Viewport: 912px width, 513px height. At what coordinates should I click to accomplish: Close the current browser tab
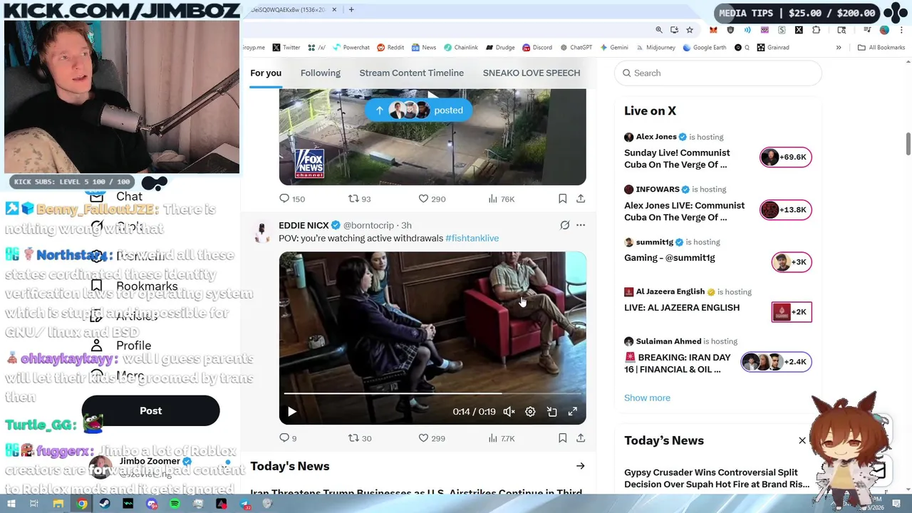(335, 10)
